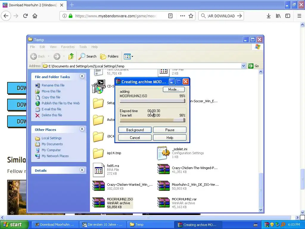Screen dimensions: 305x229
Task: Go back in Firefox browser
Action: coord(6,16)
